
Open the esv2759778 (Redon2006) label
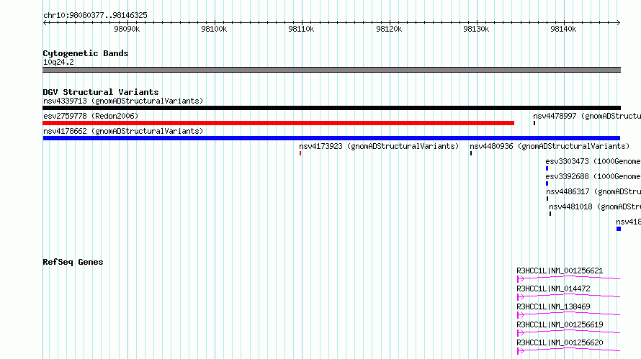pyautogui.click(x=91, y=116)
